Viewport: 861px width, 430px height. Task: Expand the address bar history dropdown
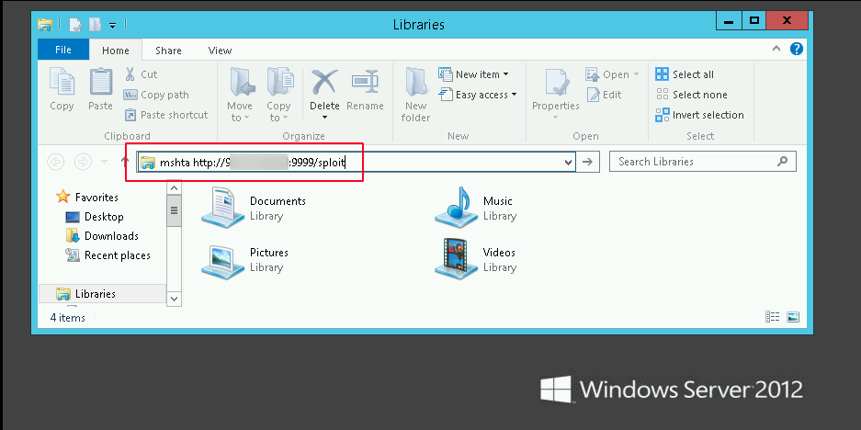(567, 163)
